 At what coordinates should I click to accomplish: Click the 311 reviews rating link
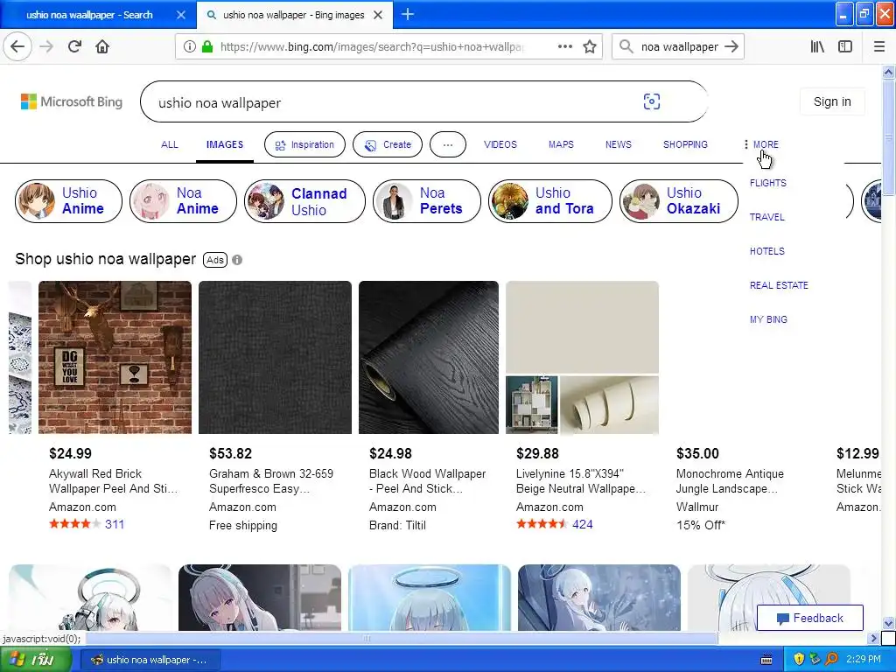click(x=115, y=524)
